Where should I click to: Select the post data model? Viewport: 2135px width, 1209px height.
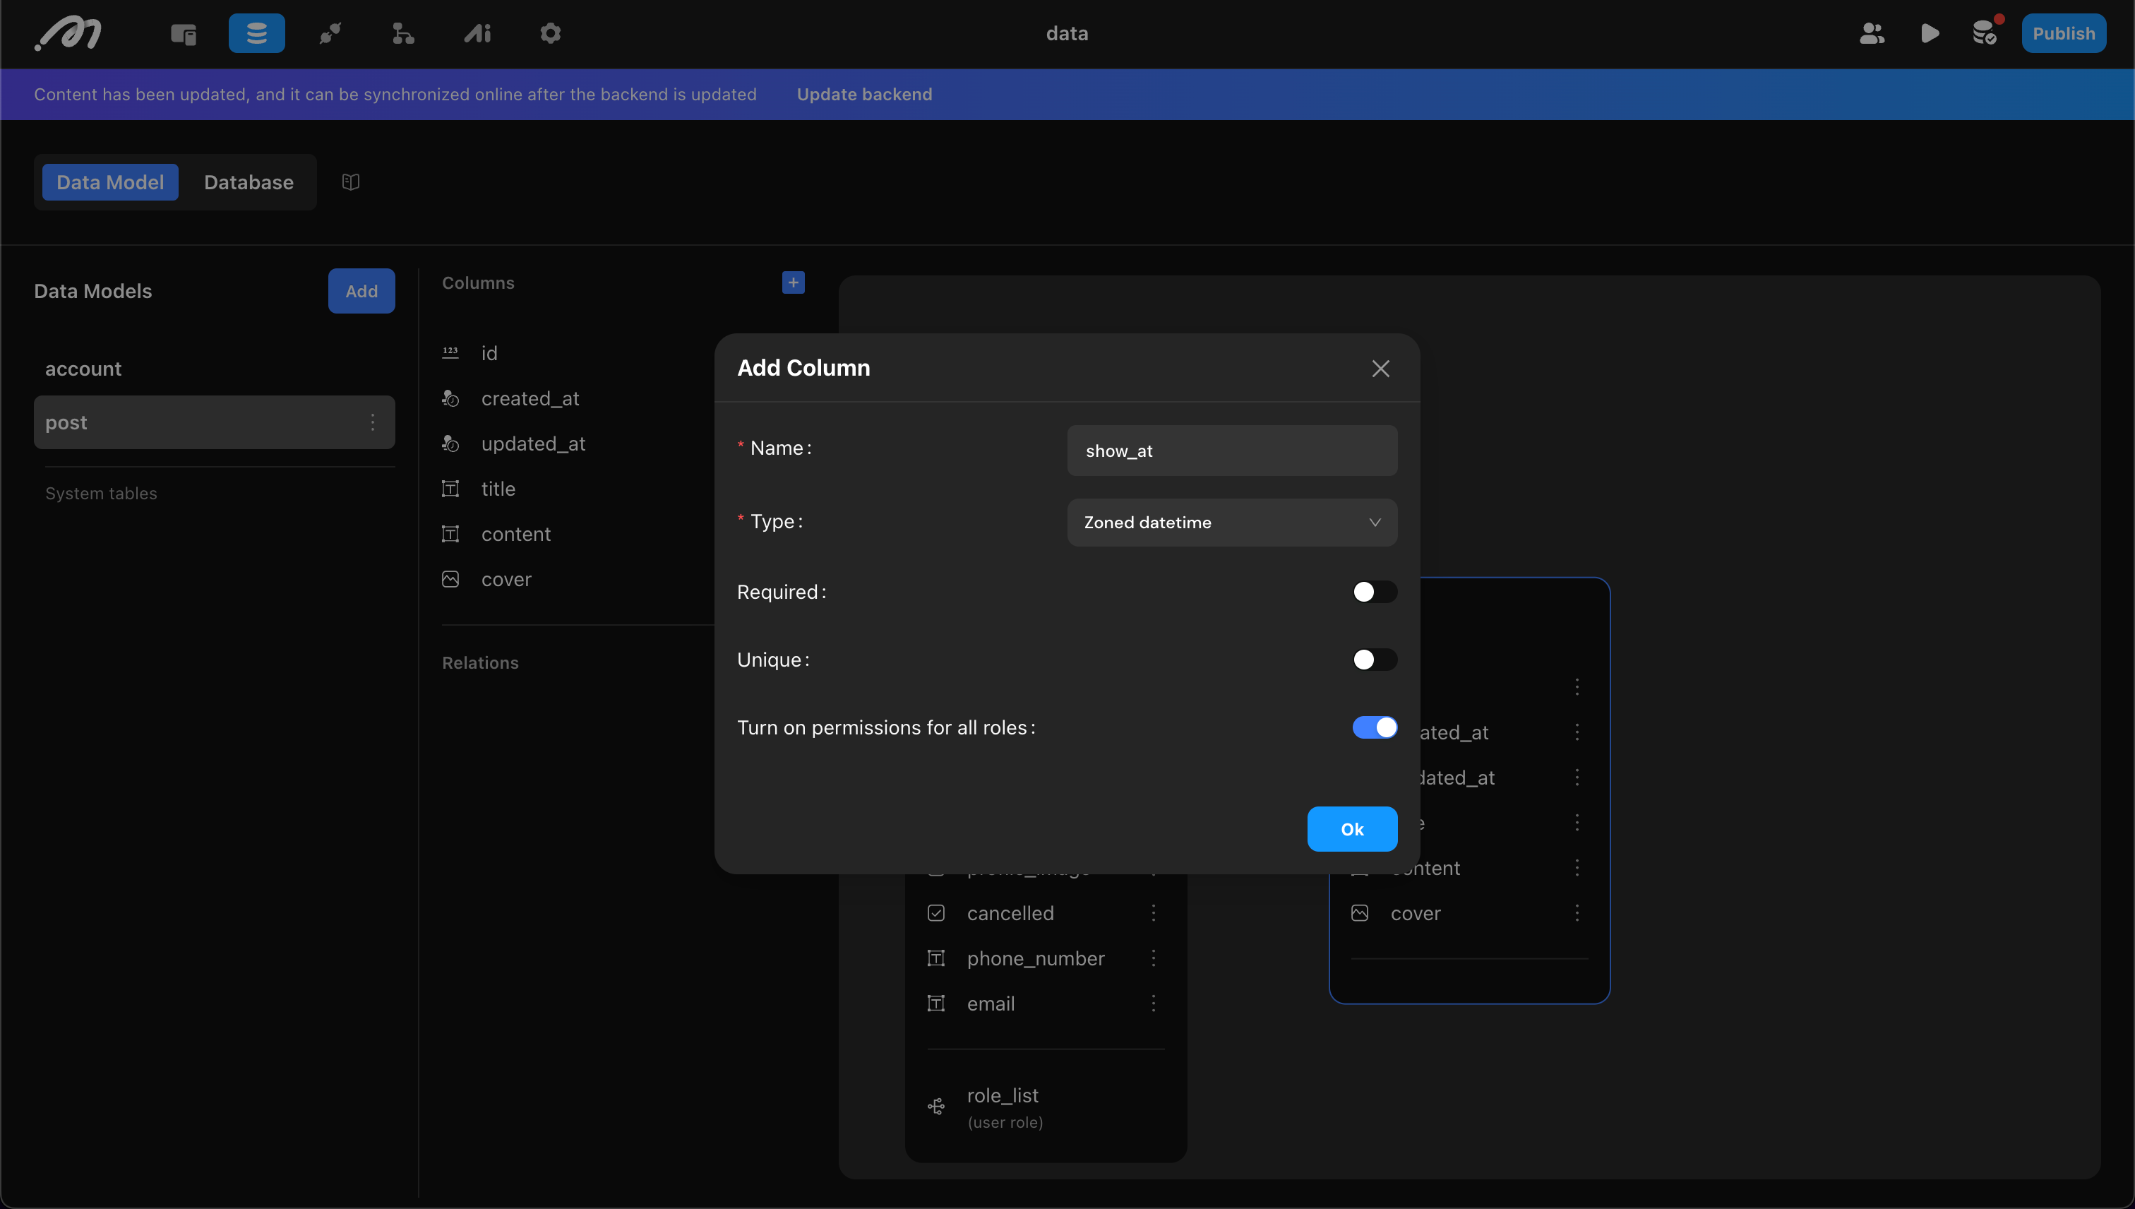[214, 422]
